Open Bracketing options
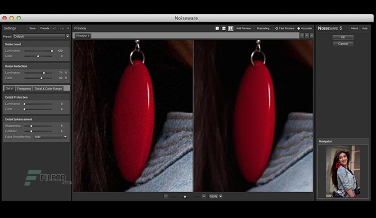This screenshot has width=376, height=218. (263, 28)
